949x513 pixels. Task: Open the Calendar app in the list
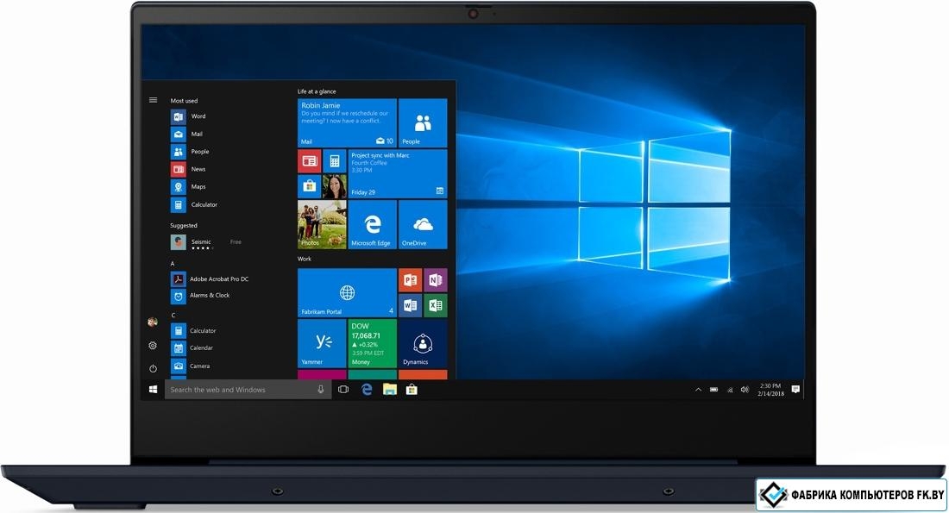192,347
